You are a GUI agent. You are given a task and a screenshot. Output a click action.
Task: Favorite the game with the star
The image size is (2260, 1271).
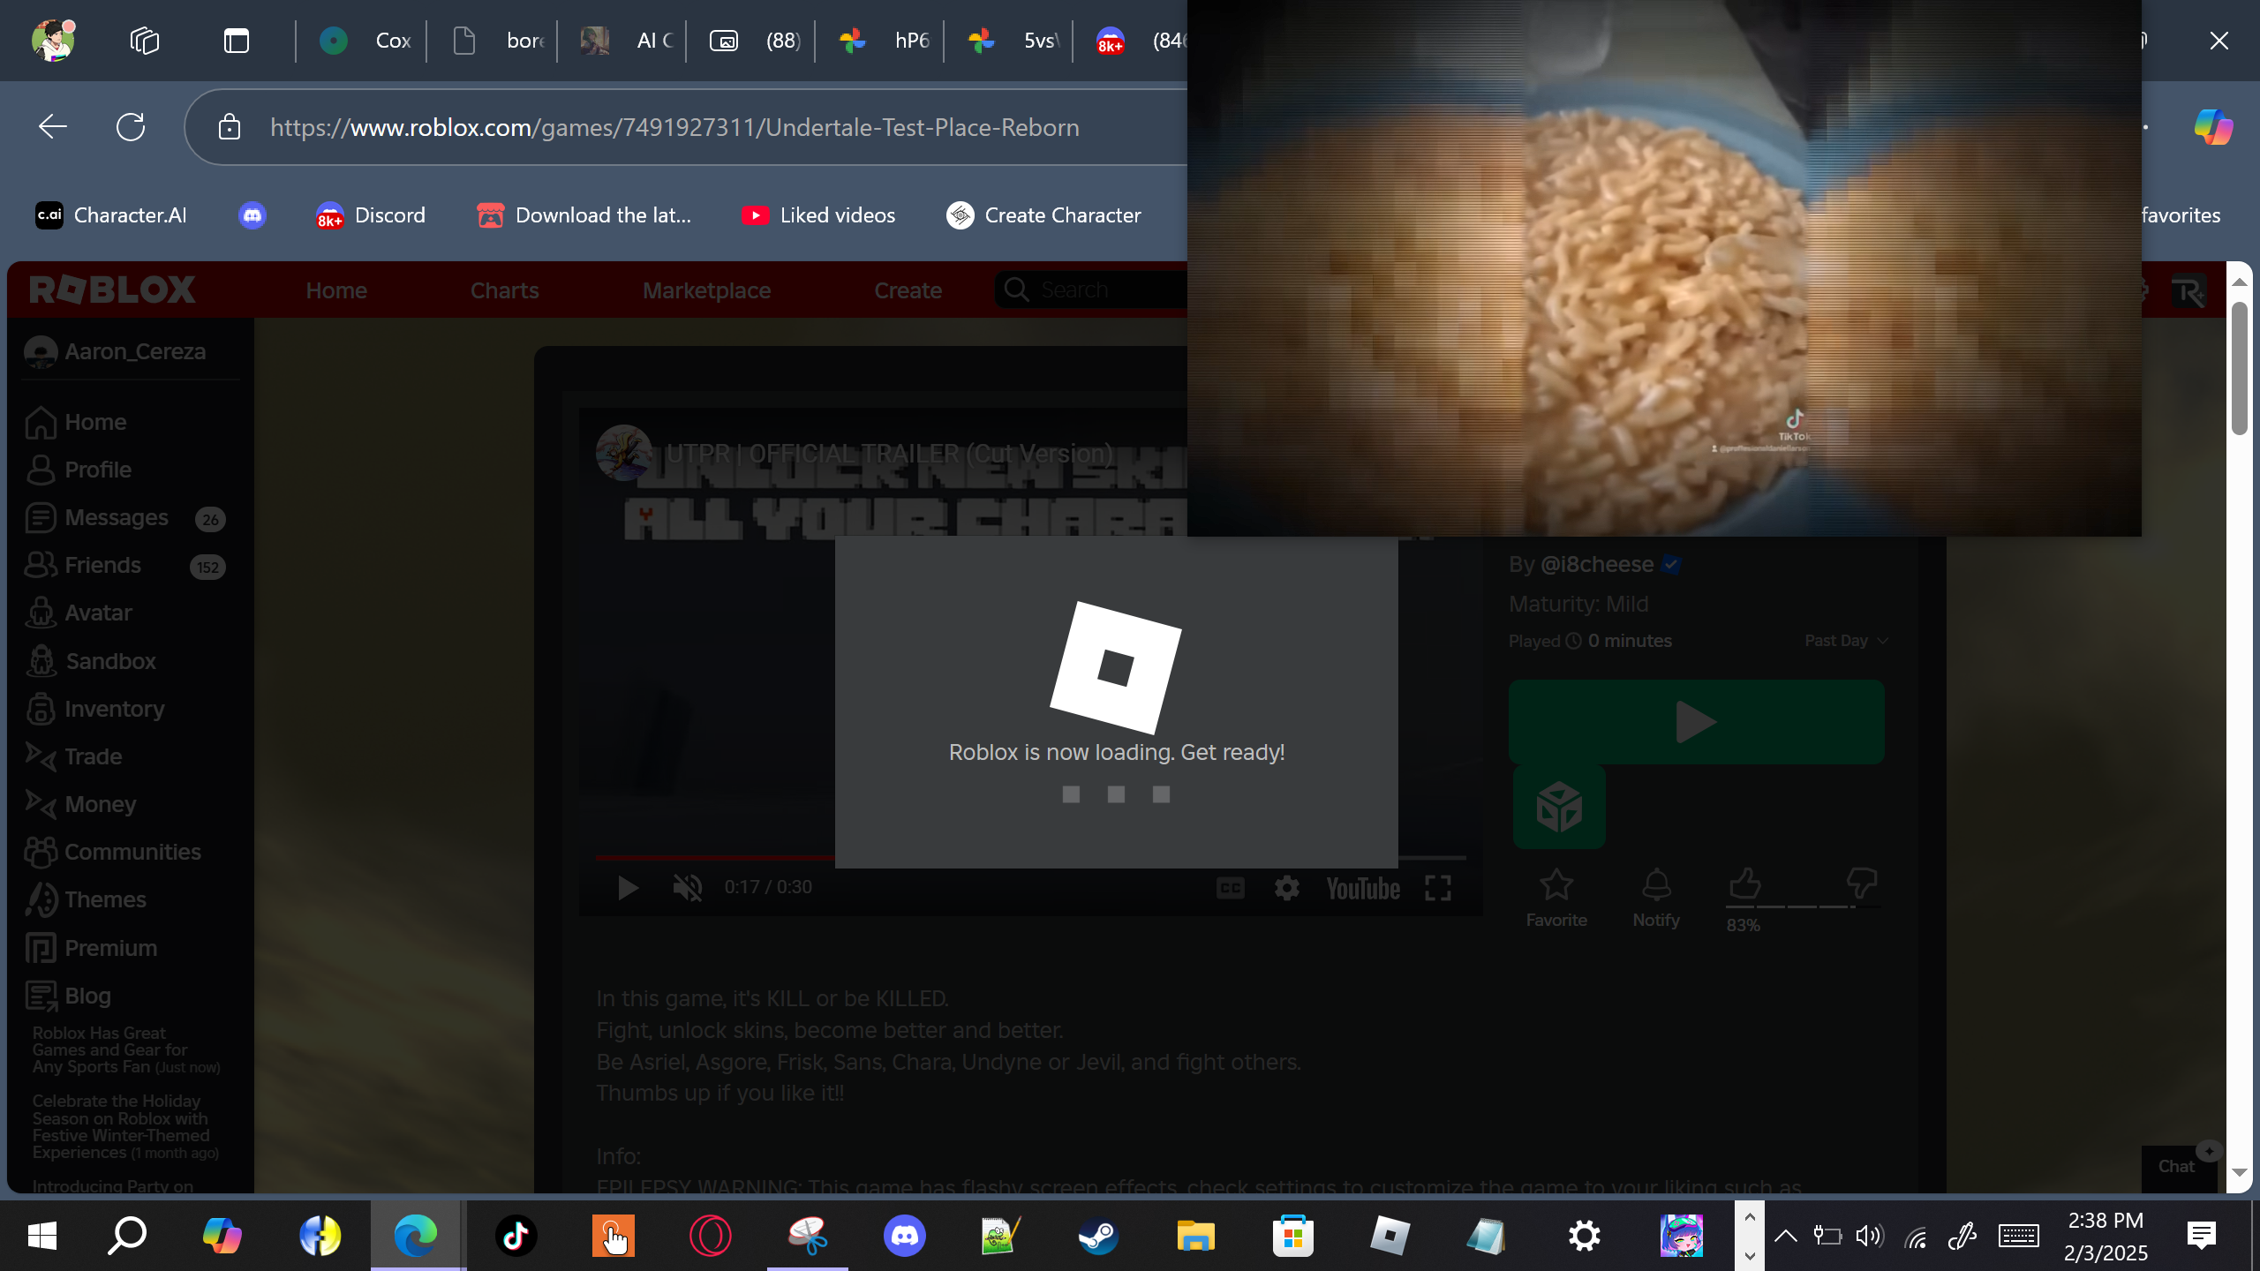[1556, 898]
